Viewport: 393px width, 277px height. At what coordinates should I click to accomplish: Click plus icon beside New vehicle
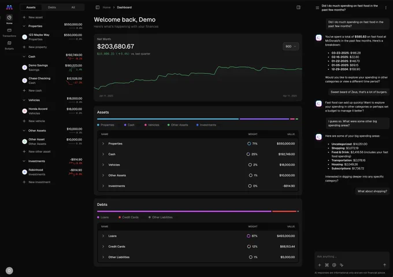[x=24, y=121]
